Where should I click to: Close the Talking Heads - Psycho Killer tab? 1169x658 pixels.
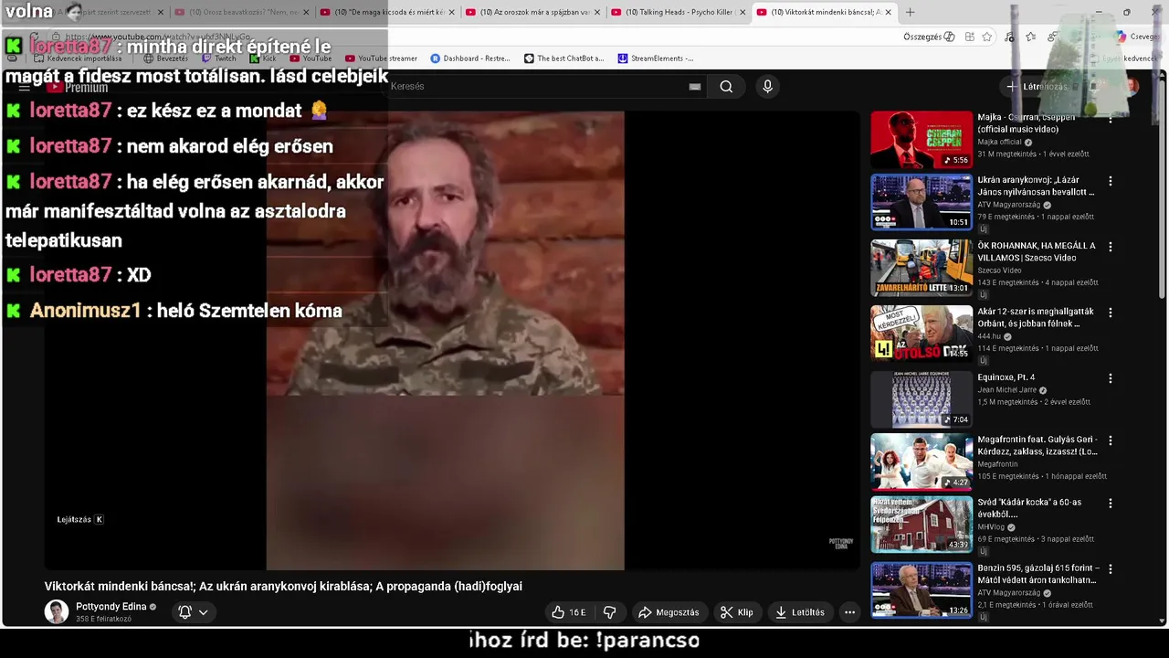point(742,12)
